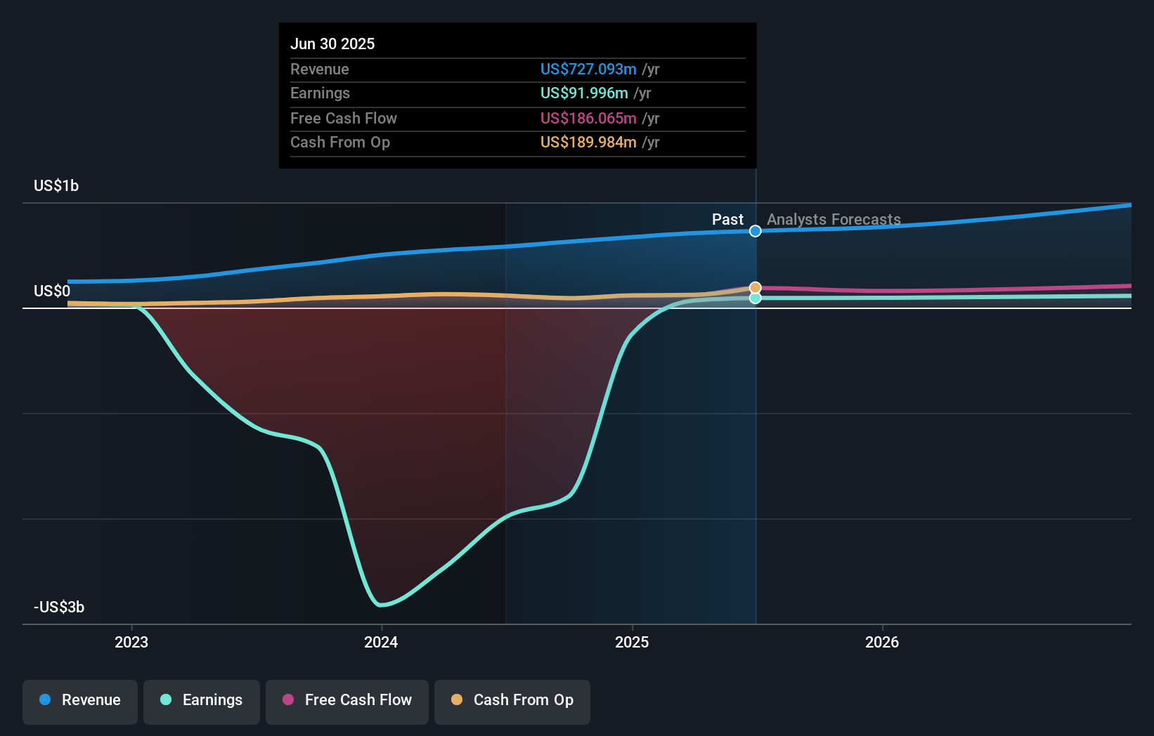Click the teal Earnings data marker
The height and width of the screenshot is (736, 1154).
click(756, 298)
